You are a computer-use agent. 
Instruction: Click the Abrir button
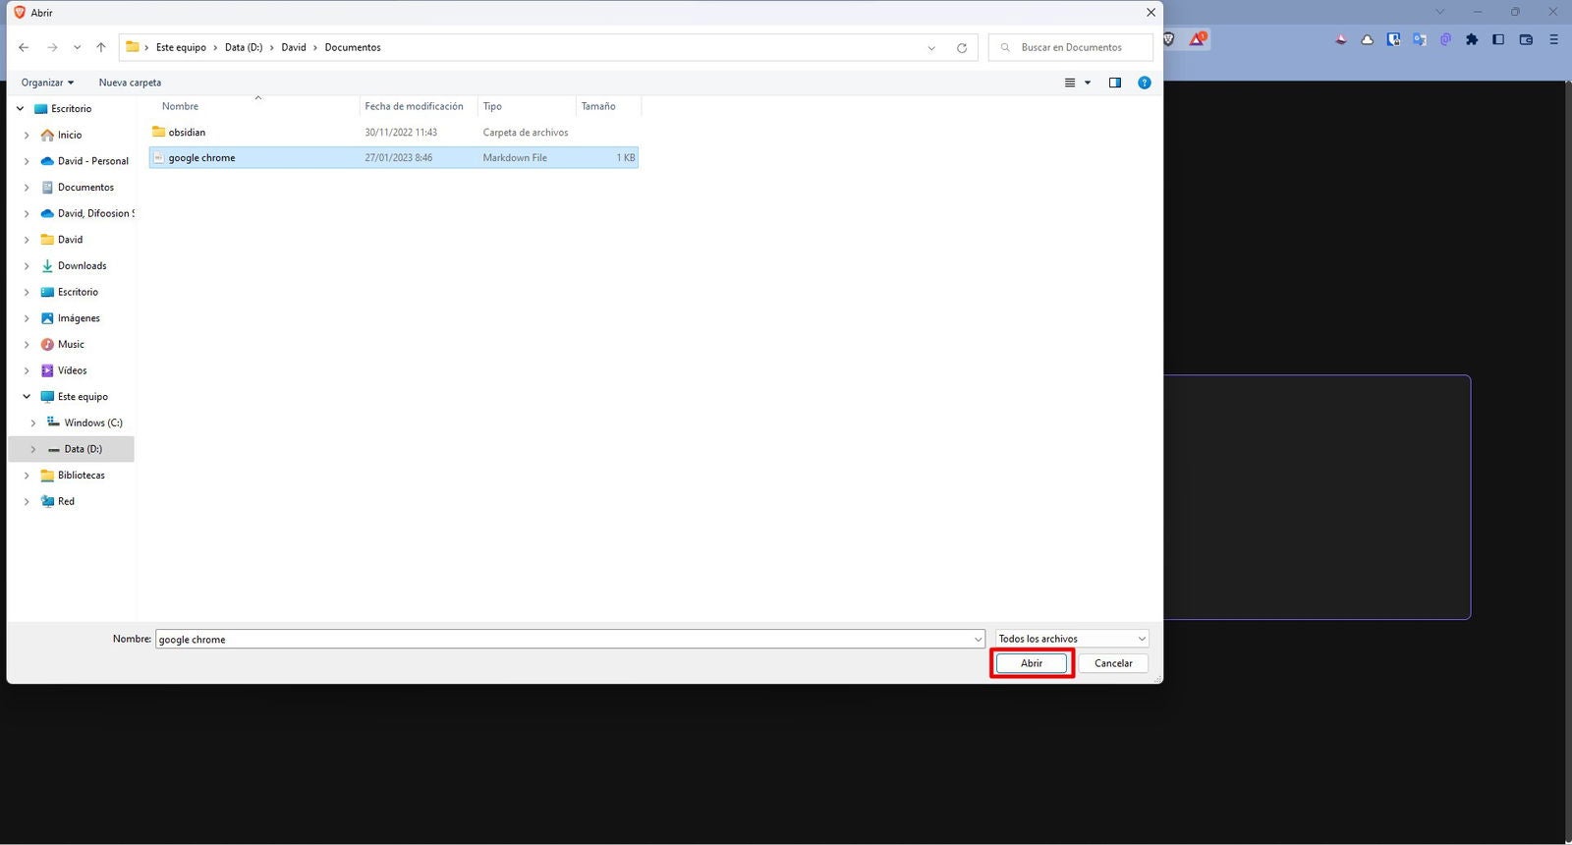click(x=1031, y=663)
